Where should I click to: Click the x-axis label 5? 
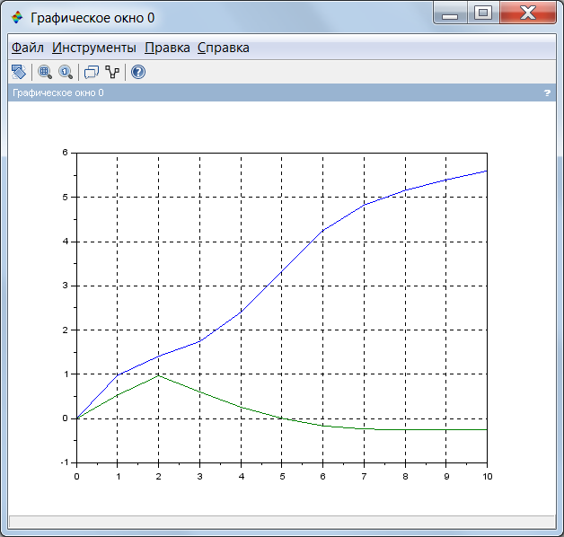pyautogui.click(x=282, y=477)
